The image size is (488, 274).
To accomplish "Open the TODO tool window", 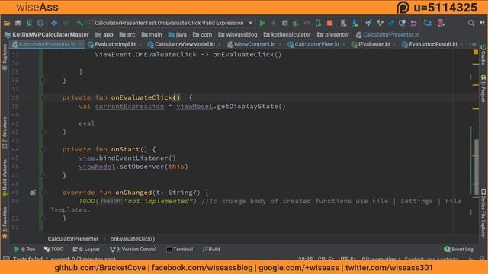I will coord(54,250).
